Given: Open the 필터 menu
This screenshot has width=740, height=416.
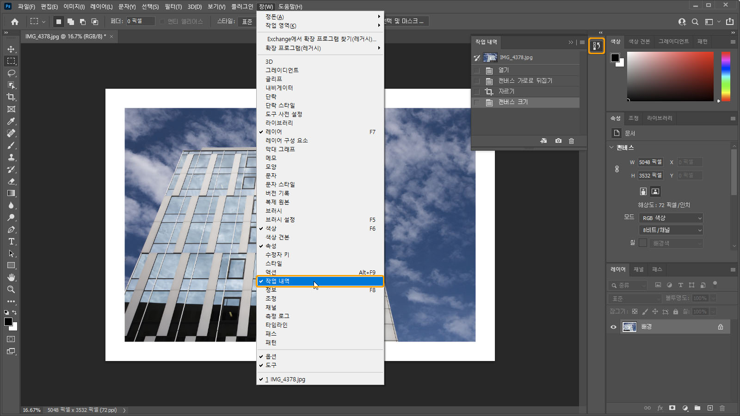Looking at the screenshot, I should point(173,6).
